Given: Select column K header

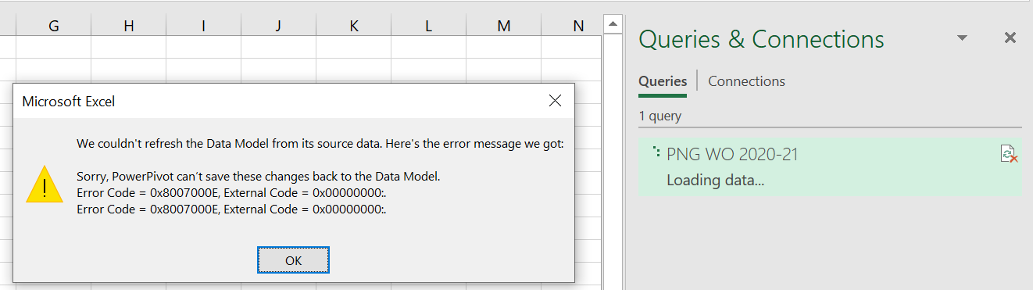Looking at the screenshot, I should 354,26.
